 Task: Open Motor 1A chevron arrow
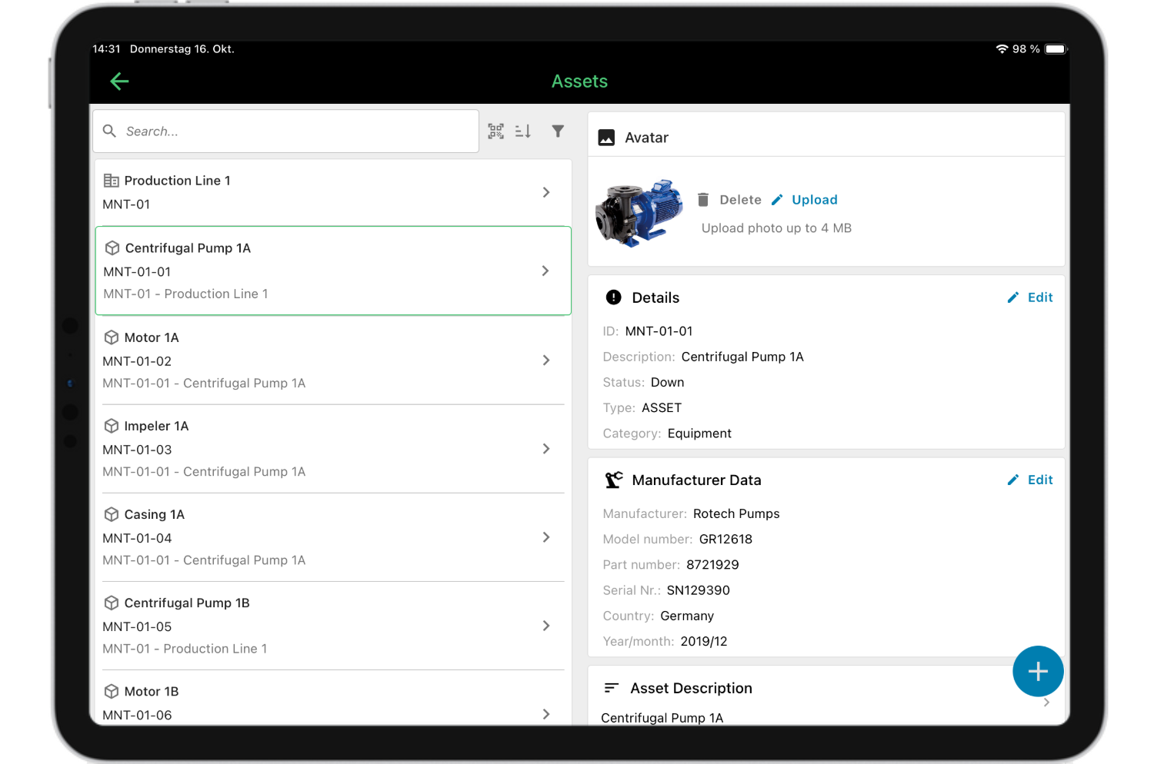(x=546, y=360)
